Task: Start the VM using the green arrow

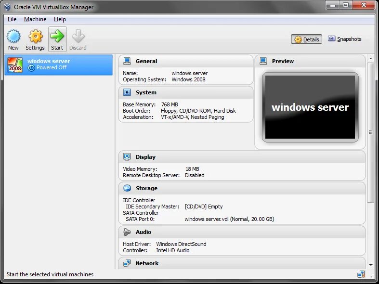Action: [57, 36]
